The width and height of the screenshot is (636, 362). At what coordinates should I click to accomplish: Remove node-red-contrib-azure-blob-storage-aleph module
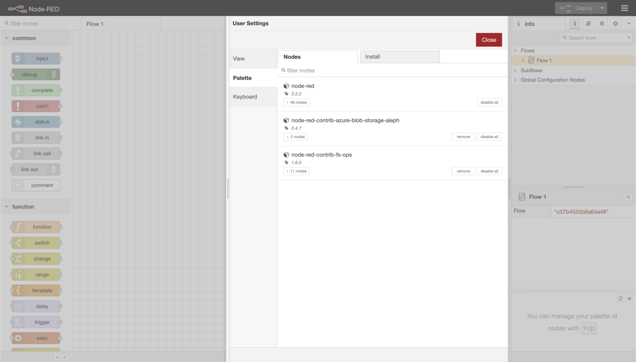(x=463, y=137)
